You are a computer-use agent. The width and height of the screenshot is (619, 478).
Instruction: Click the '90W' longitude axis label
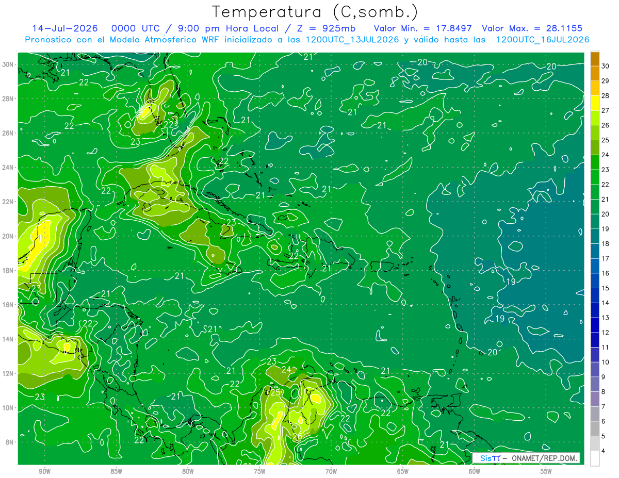(44, 471)
